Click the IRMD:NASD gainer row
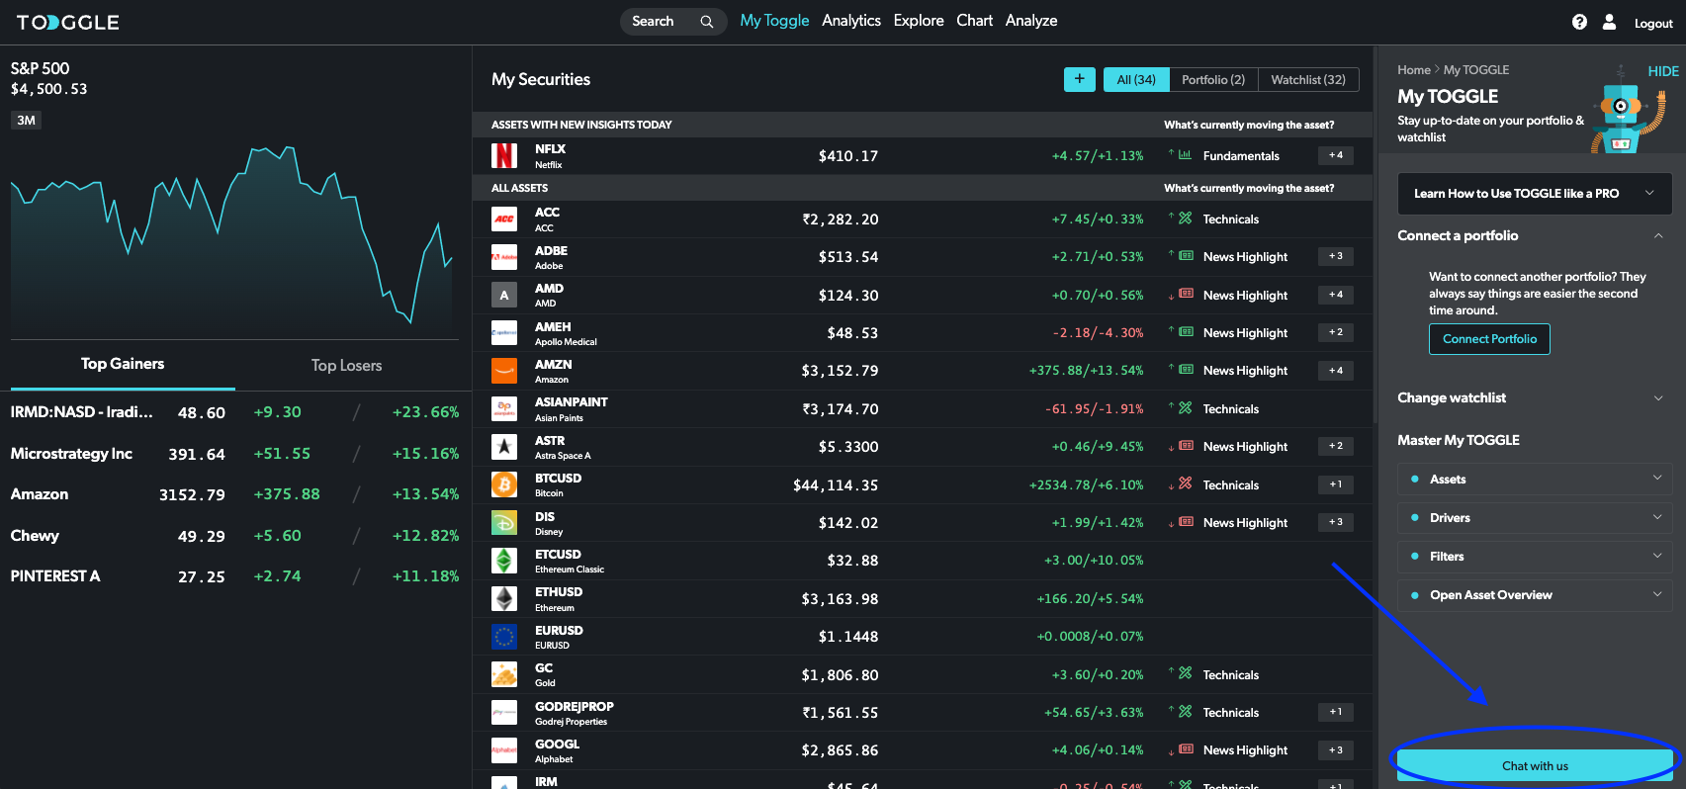Image resolution: width=1686 pixels, height=789 pixels. click(x=234, y=412)
